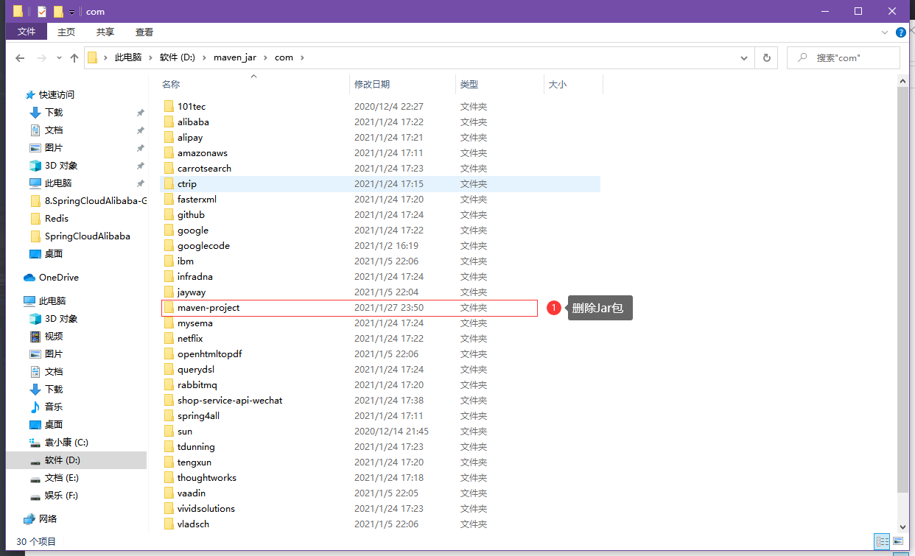Select the shop-service-api-wechat folder icon

[168, 400]
